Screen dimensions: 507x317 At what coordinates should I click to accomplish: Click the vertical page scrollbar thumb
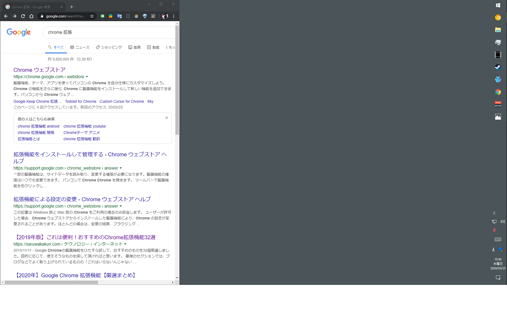click(177, 80)
